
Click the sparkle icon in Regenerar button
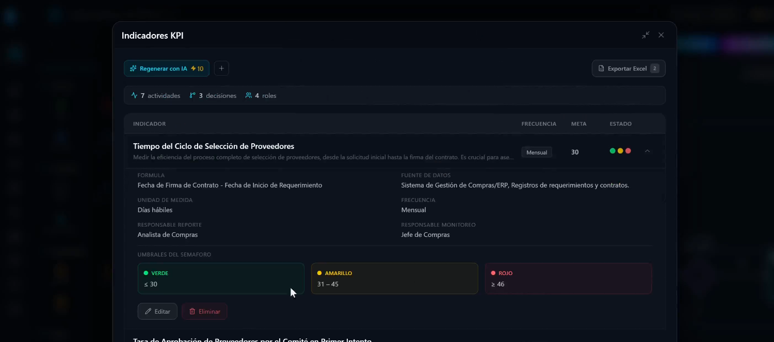click(134, 69)
